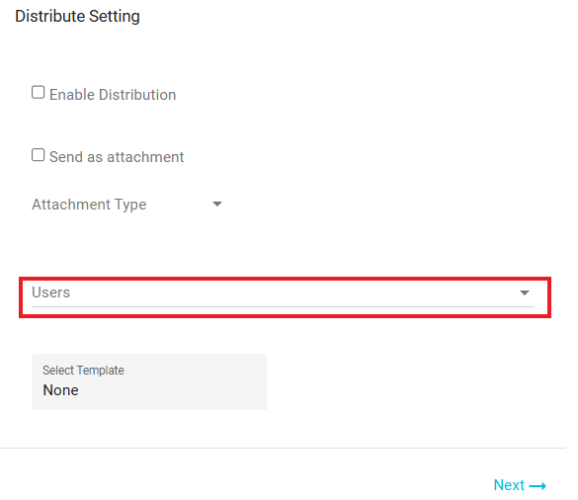Tick the Enable Distribution checkbox

pos(38,93)
